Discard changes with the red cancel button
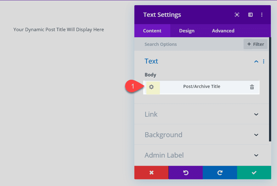 coord(151,173)
